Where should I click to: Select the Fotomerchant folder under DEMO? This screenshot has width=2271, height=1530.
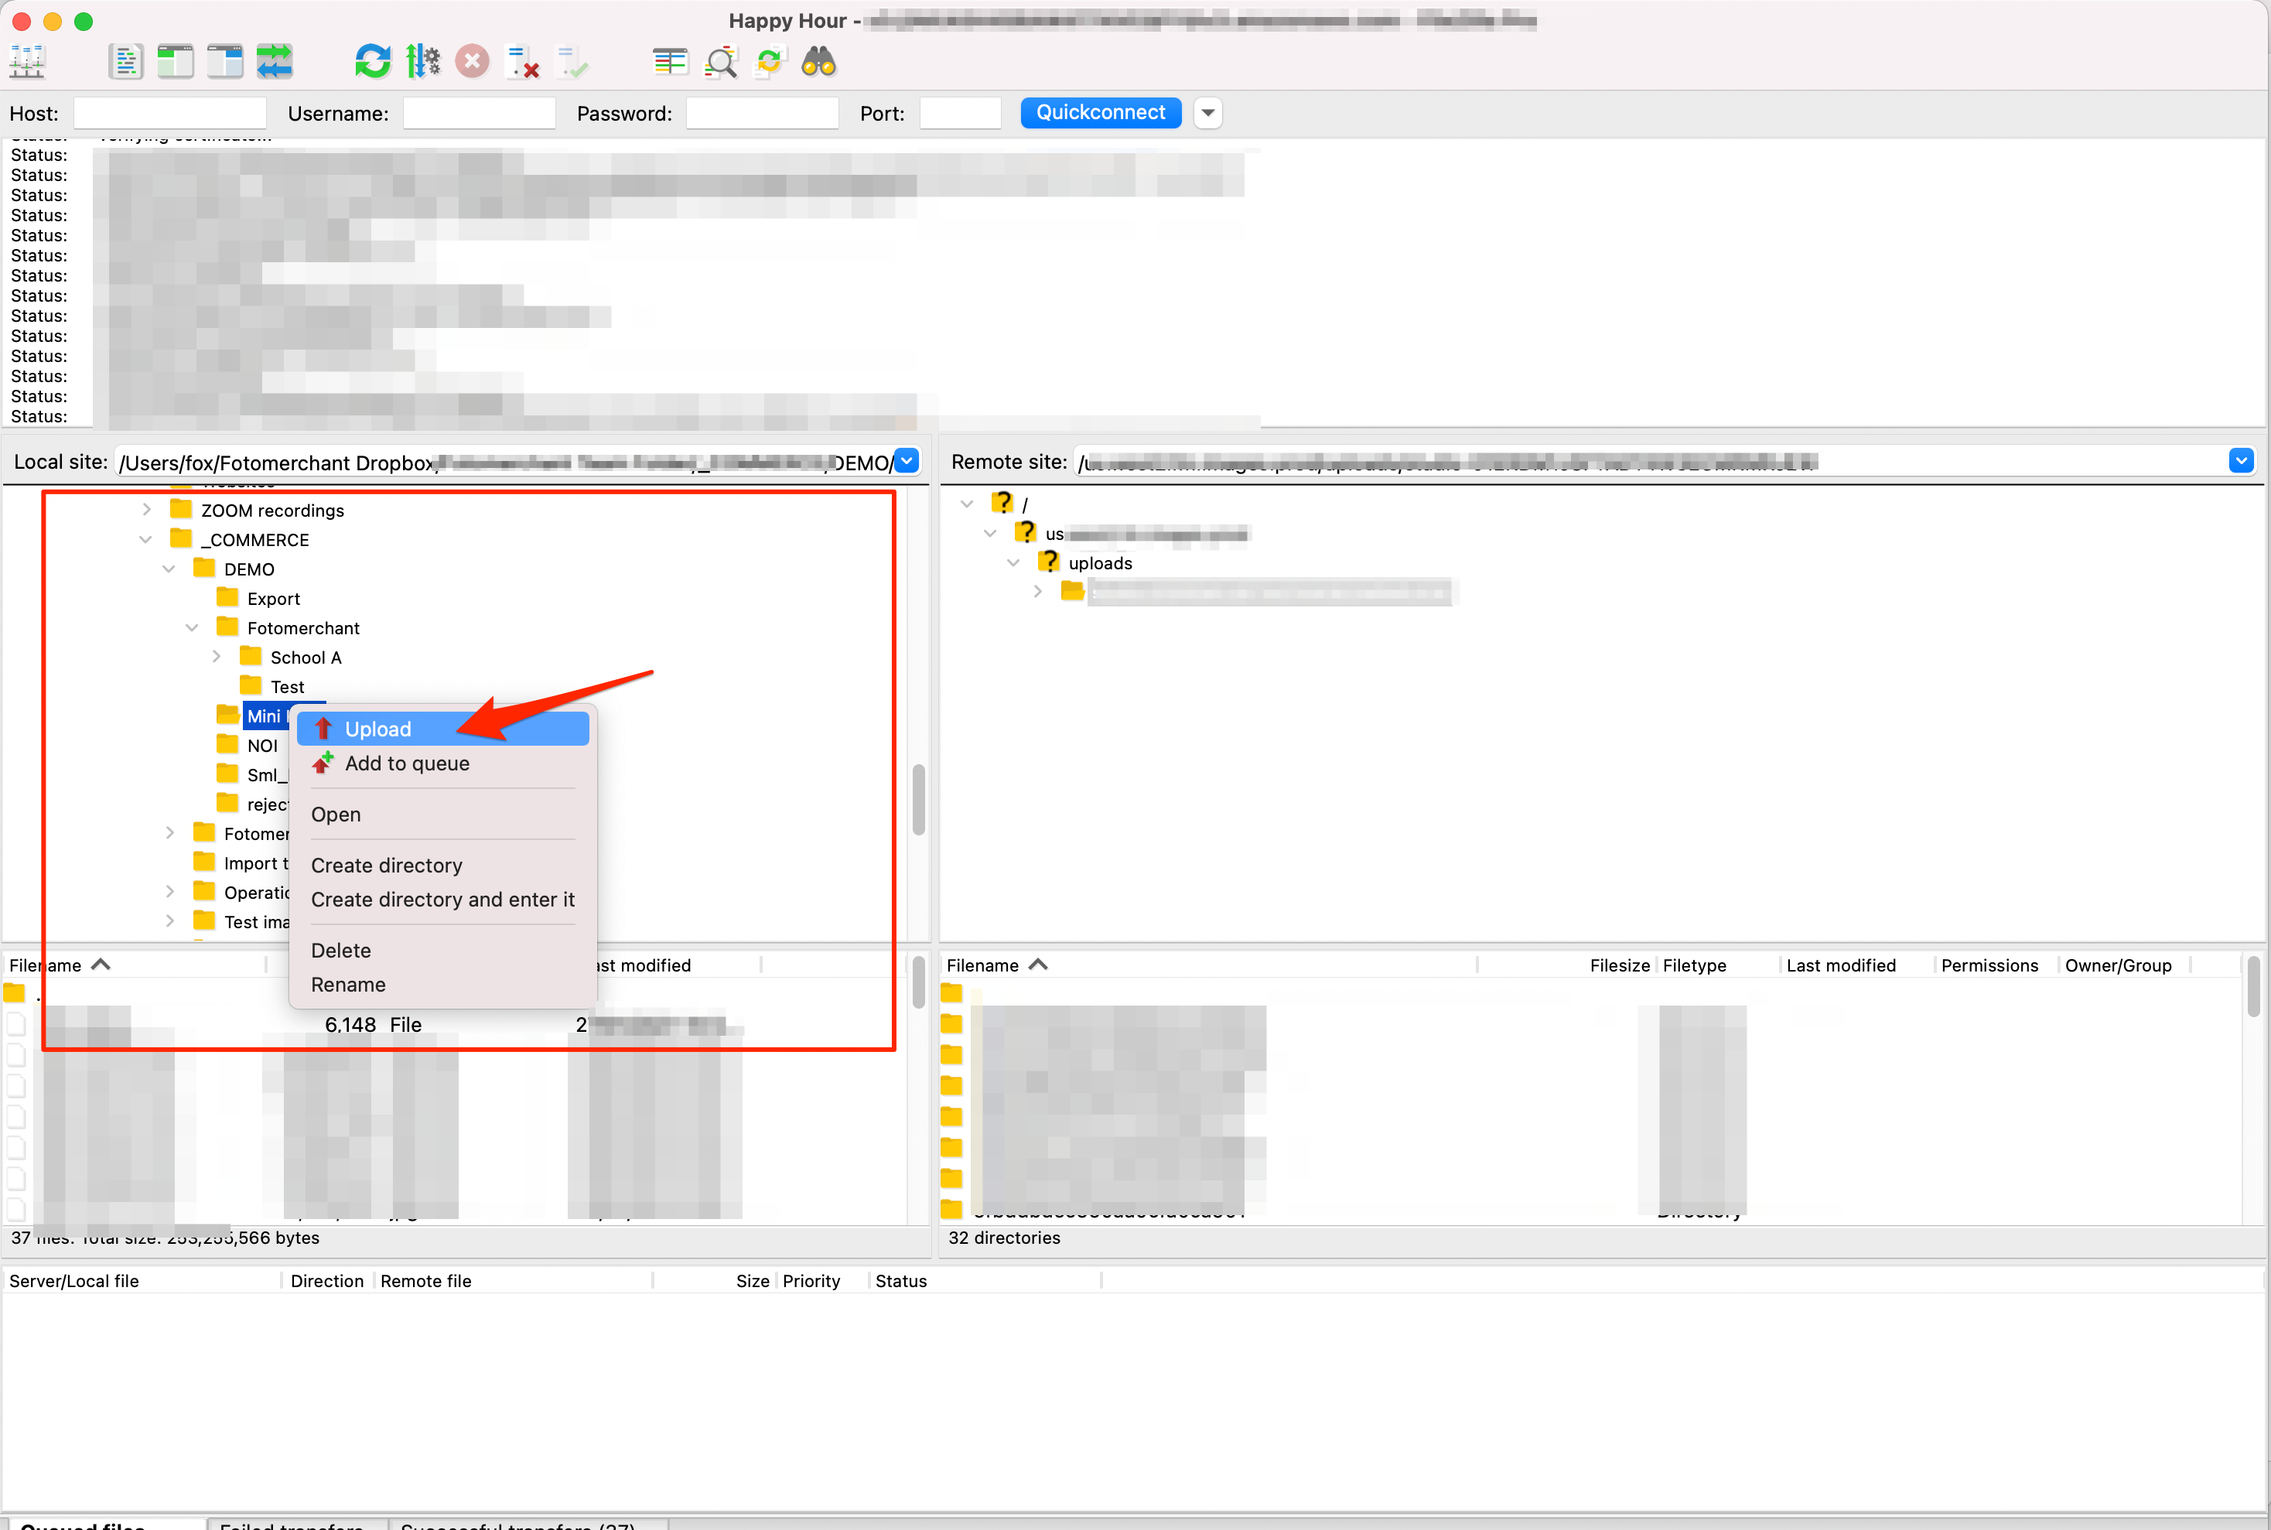pos(303,628)
